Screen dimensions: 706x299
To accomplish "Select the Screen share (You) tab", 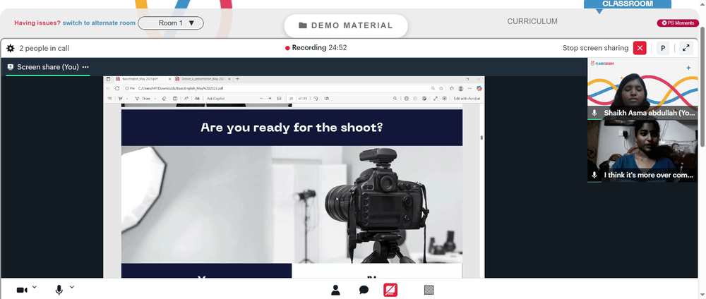I will tap(48, 67).
